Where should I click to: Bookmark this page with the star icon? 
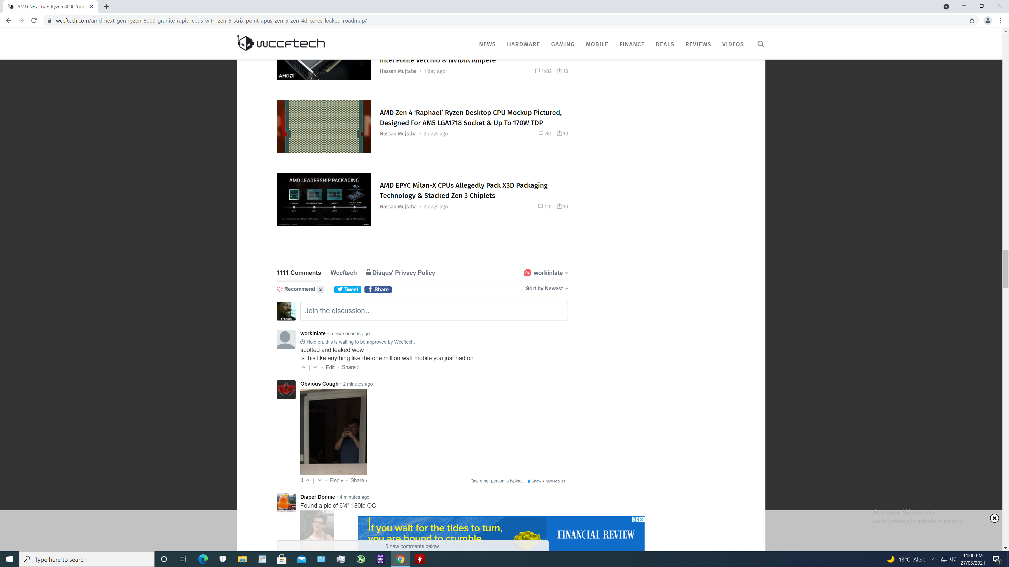tap(971, 21)
